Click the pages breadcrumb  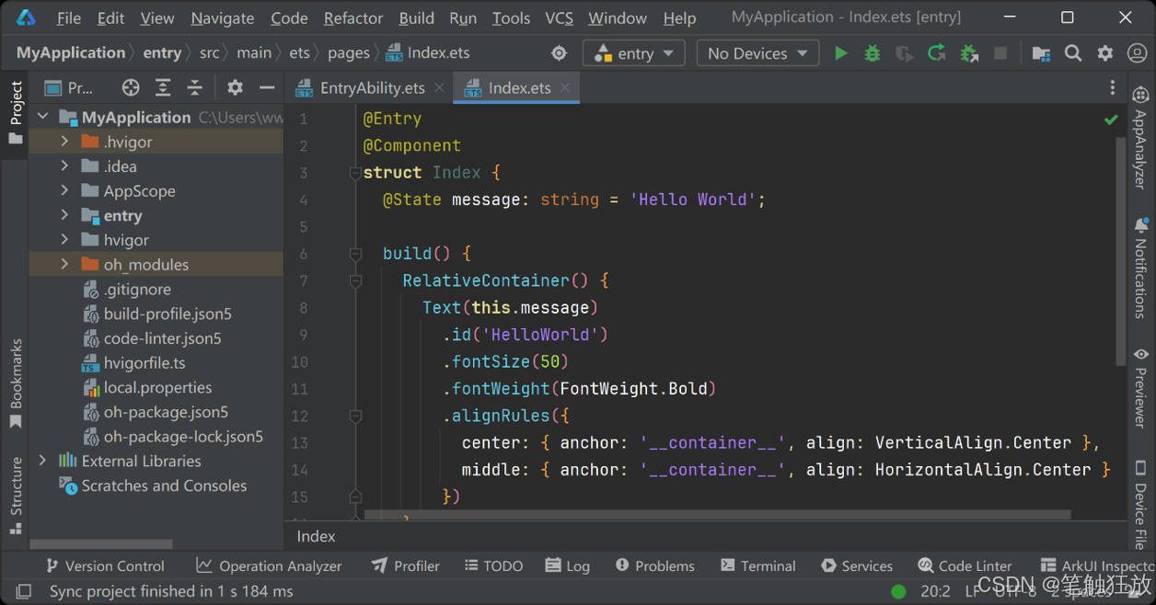point(349,53)
